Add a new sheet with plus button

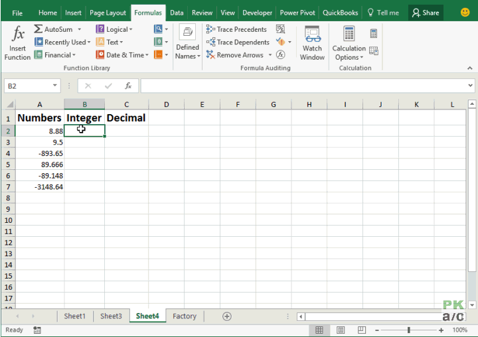pyautogui.click(x=227, y=316)
